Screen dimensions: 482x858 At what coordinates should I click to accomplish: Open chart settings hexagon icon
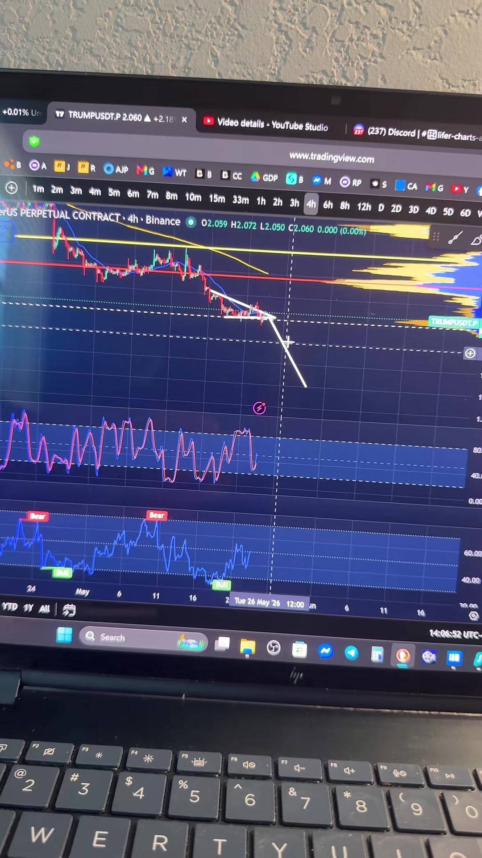pos(474,616)
